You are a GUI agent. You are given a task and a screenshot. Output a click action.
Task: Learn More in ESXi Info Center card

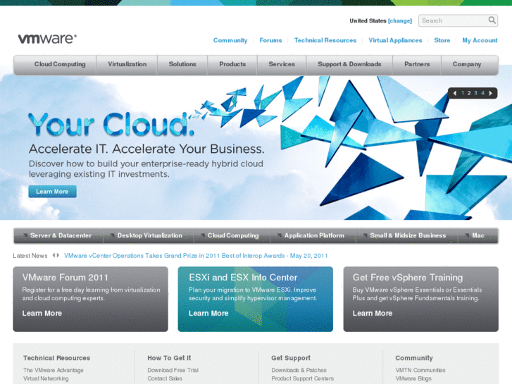(x=208, y=313)
